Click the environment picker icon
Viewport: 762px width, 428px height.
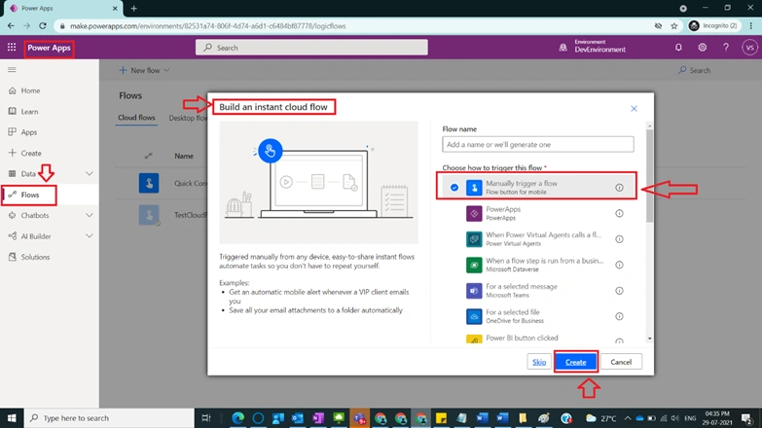[x=562, y=48]
